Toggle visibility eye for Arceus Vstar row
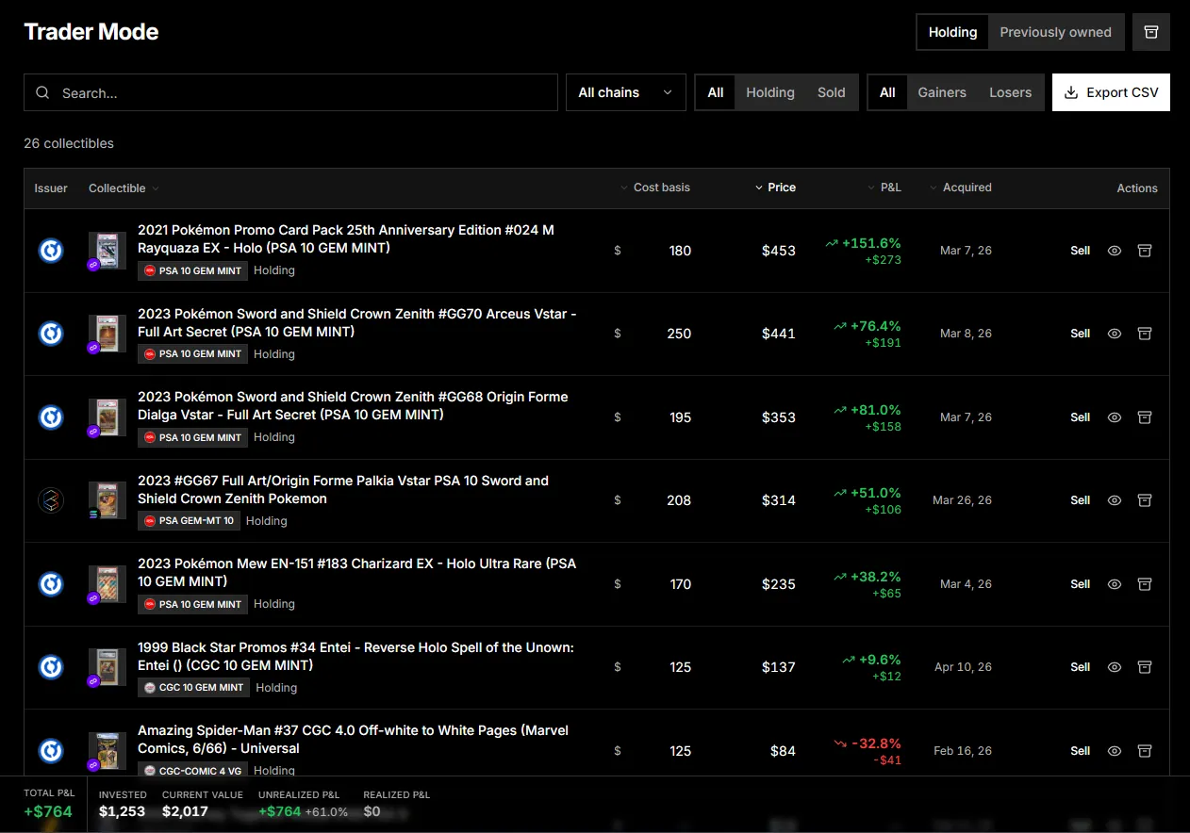Image resolution: width=1190 pixels, height=833 pixels. pyautogui.click(x=1115, y=334)
